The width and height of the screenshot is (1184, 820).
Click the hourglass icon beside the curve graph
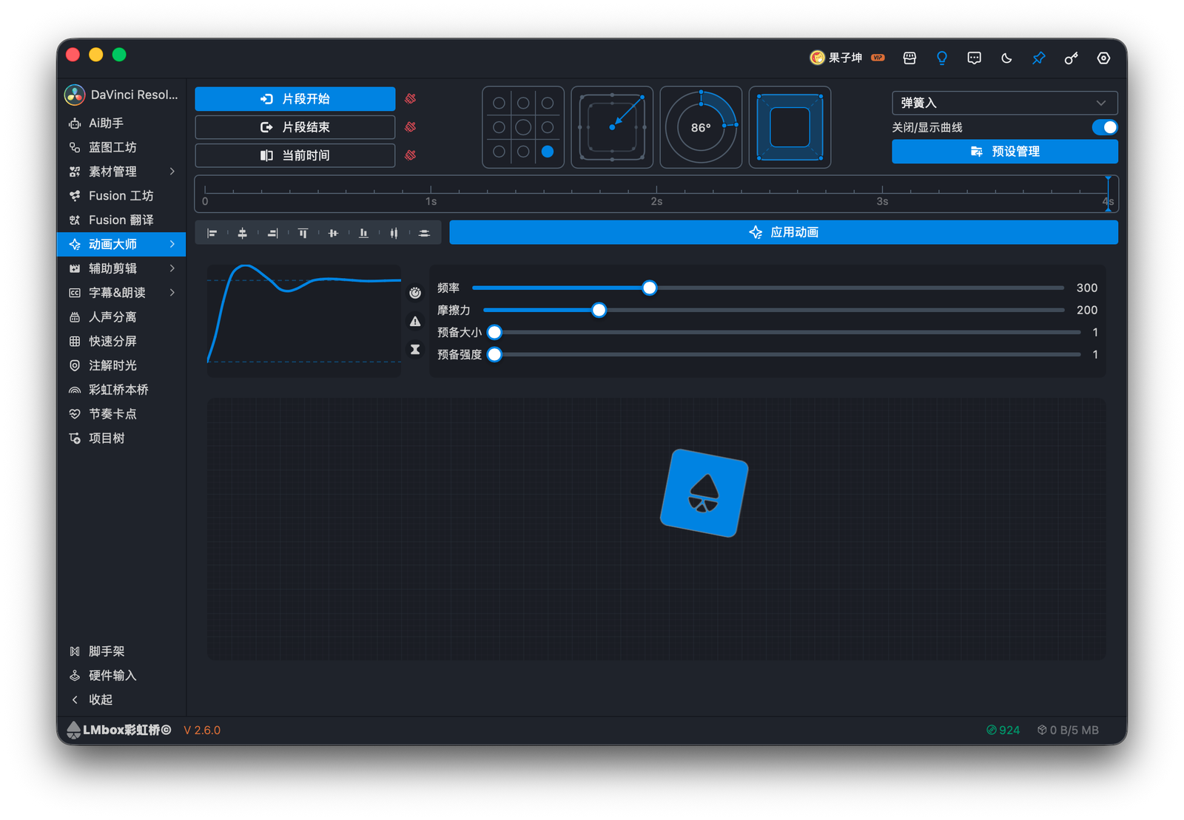tap(415, 349)
